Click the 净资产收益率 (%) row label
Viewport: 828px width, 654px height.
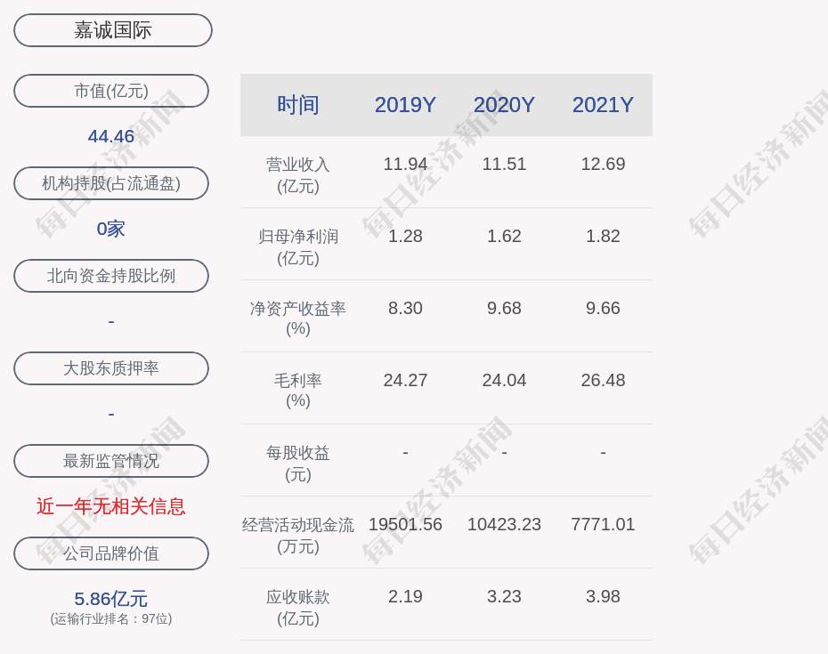(298, 319)
